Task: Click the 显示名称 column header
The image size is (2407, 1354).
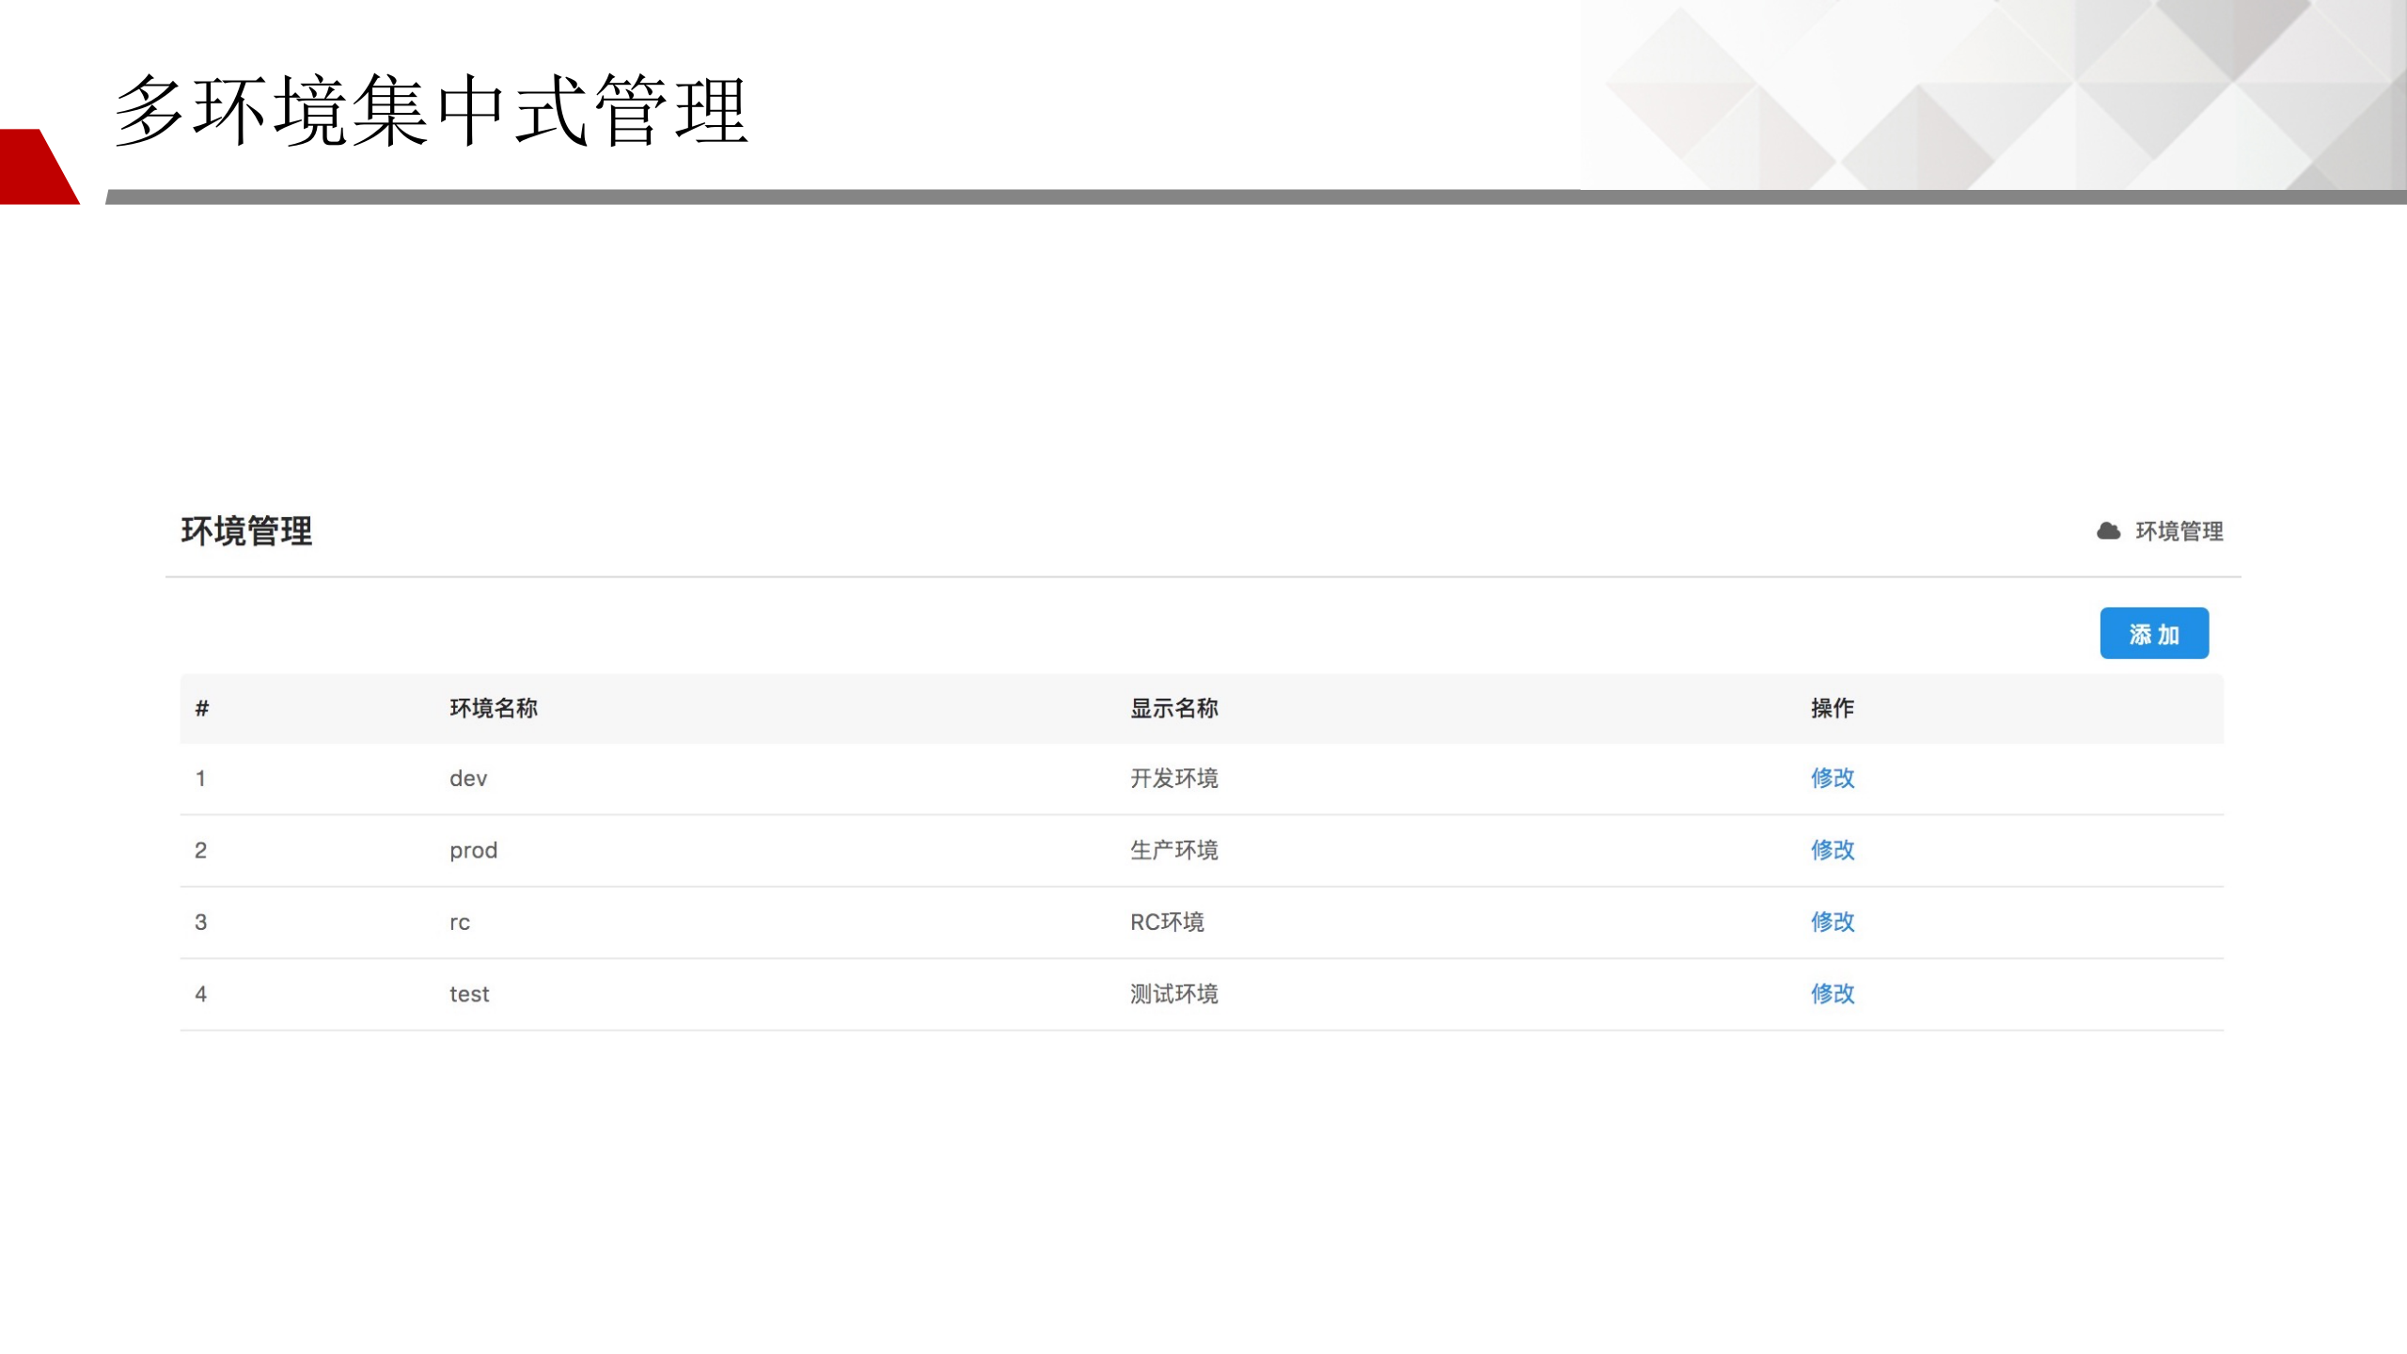Action: pos(1174,709)
